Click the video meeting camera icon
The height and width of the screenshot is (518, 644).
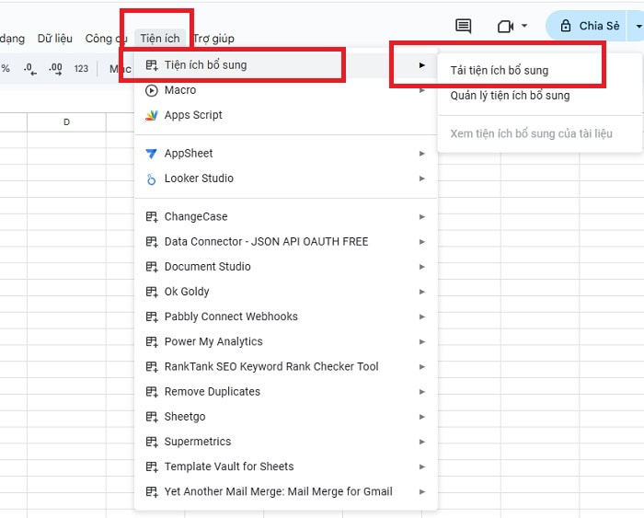pos(505,27)
